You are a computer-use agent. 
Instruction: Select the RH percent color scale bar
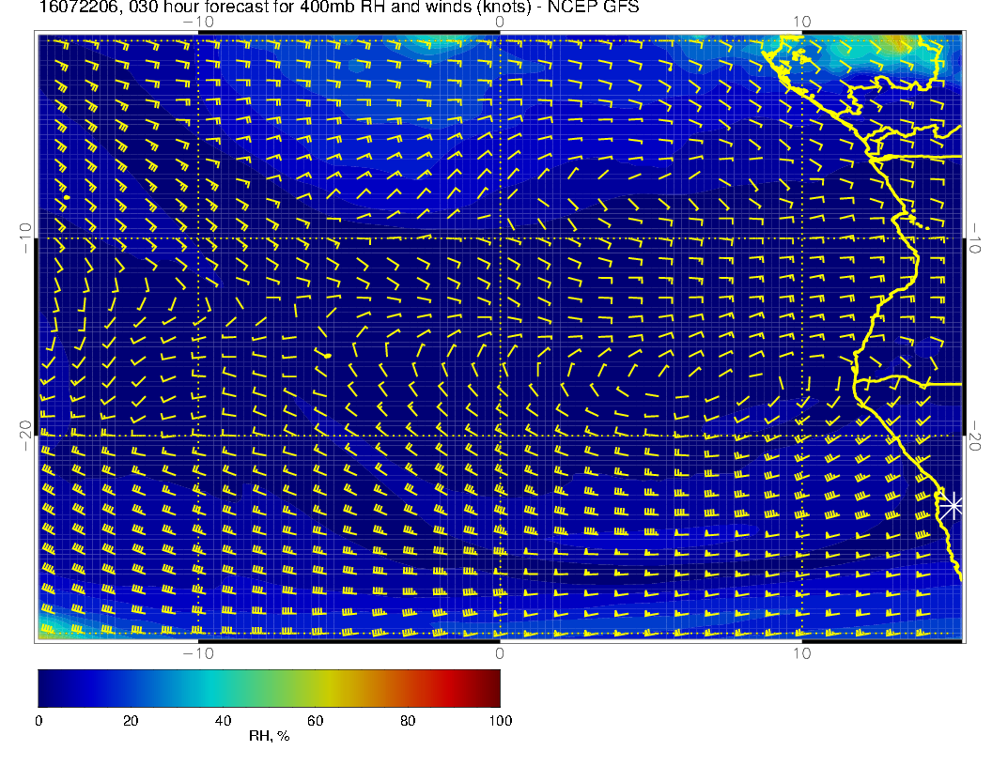(x=269, y=688)
